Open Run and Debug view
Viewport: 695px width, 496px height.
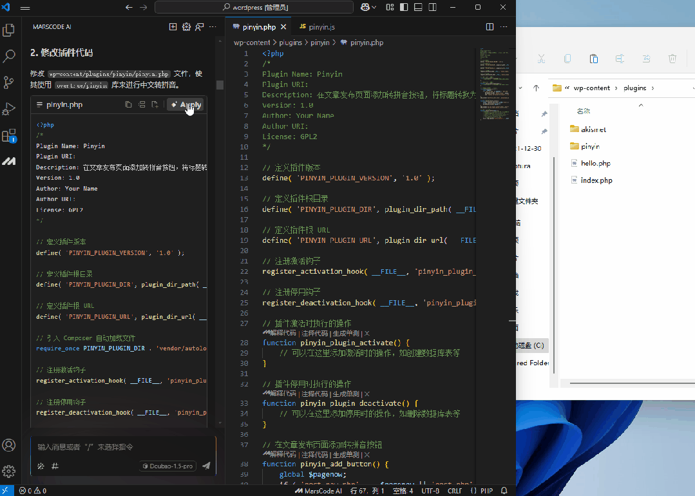[x=9, y=109]
